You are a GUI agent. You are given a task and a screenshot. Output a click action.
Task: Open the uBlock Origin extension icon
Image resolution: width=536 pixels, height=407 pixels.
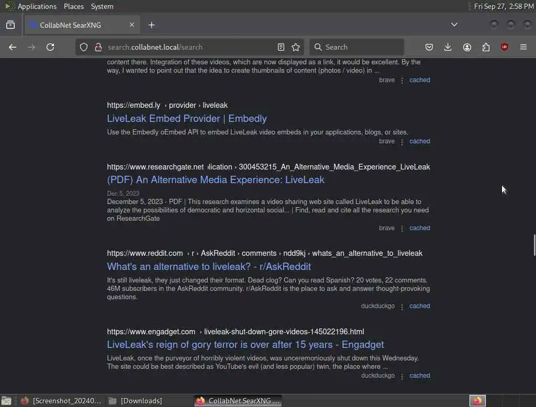(505, 47)
